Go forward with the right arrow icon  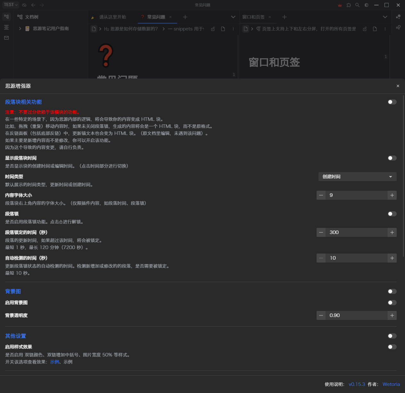(42, 5)
